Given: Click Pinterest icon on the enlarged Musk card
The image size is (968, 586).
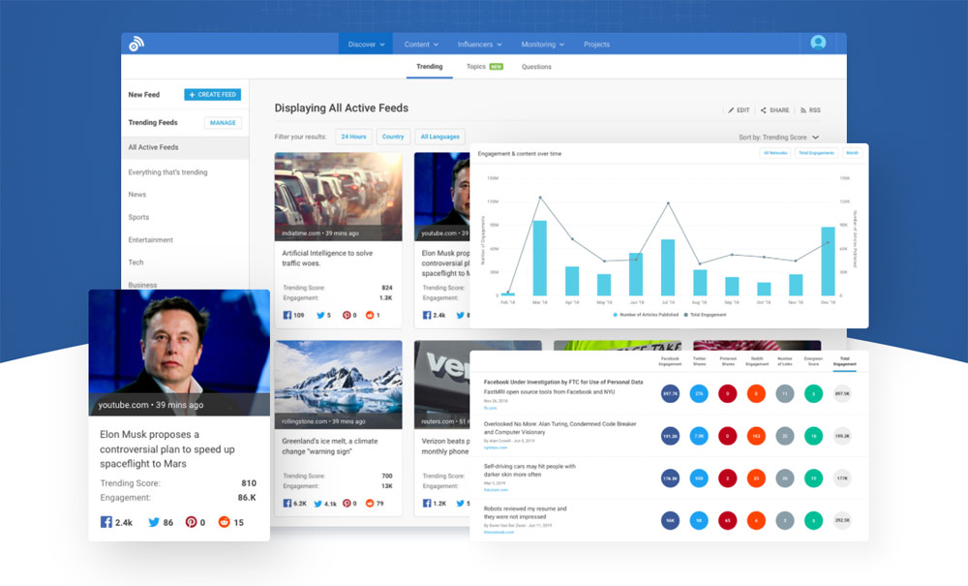Looking at the screenshot, I should coord(192,522).
